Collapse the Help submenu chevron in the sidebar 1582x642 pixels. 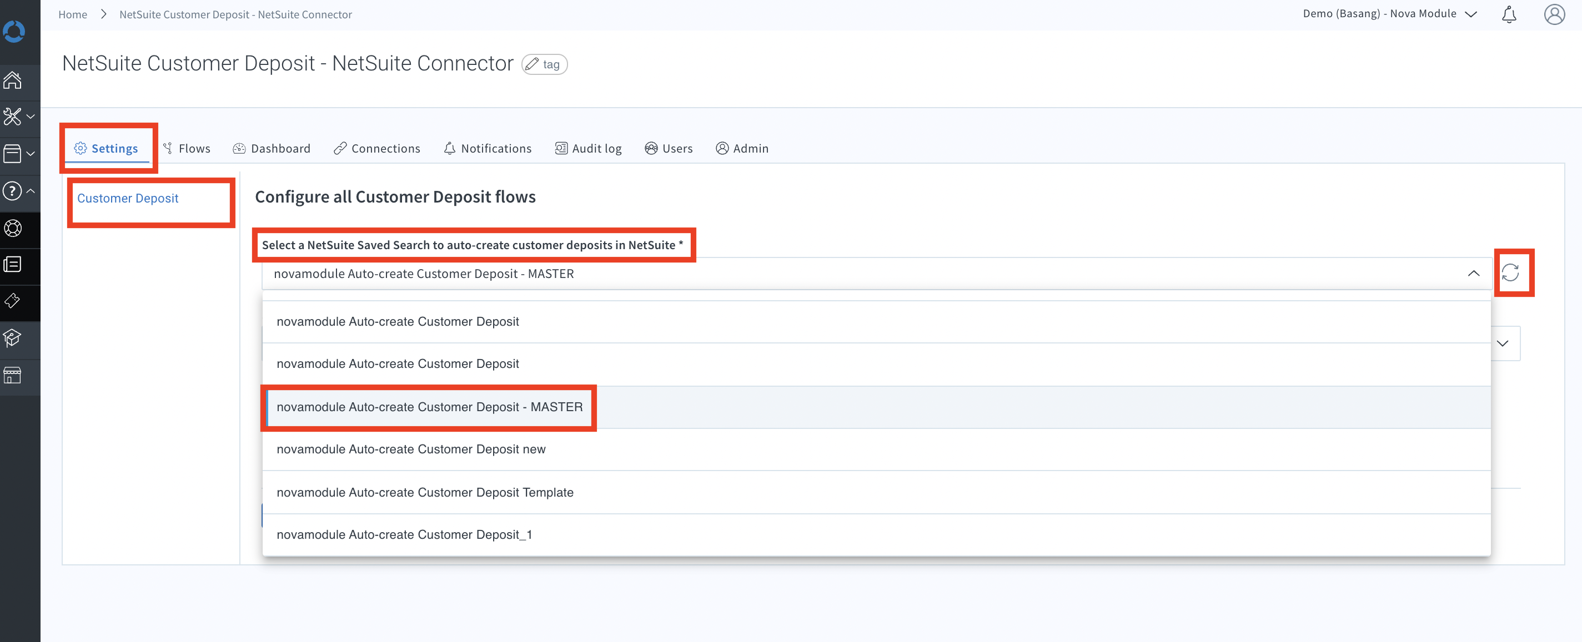pyautogui.click(x=31, y=191)
